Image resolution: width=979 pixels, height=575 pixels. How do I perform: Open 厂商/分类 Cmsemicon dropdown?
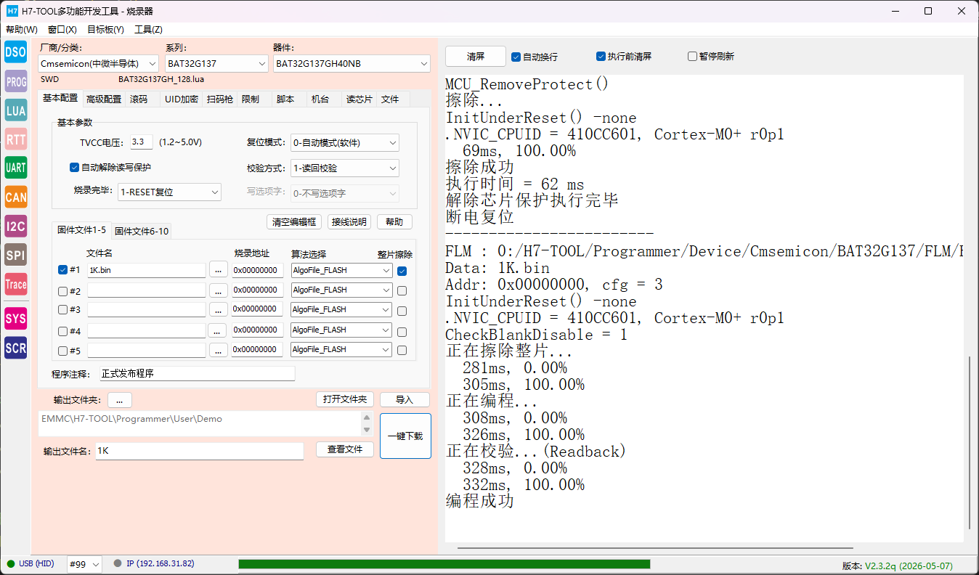pyautogui.click(x=98, y=64)
